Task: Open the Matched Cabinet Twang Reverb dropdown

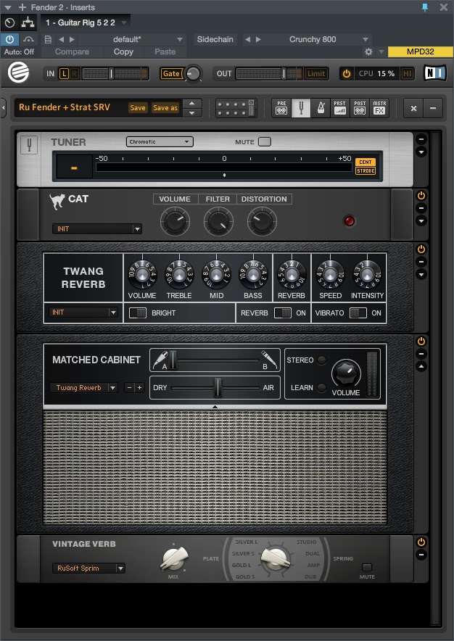Action: 84,387
